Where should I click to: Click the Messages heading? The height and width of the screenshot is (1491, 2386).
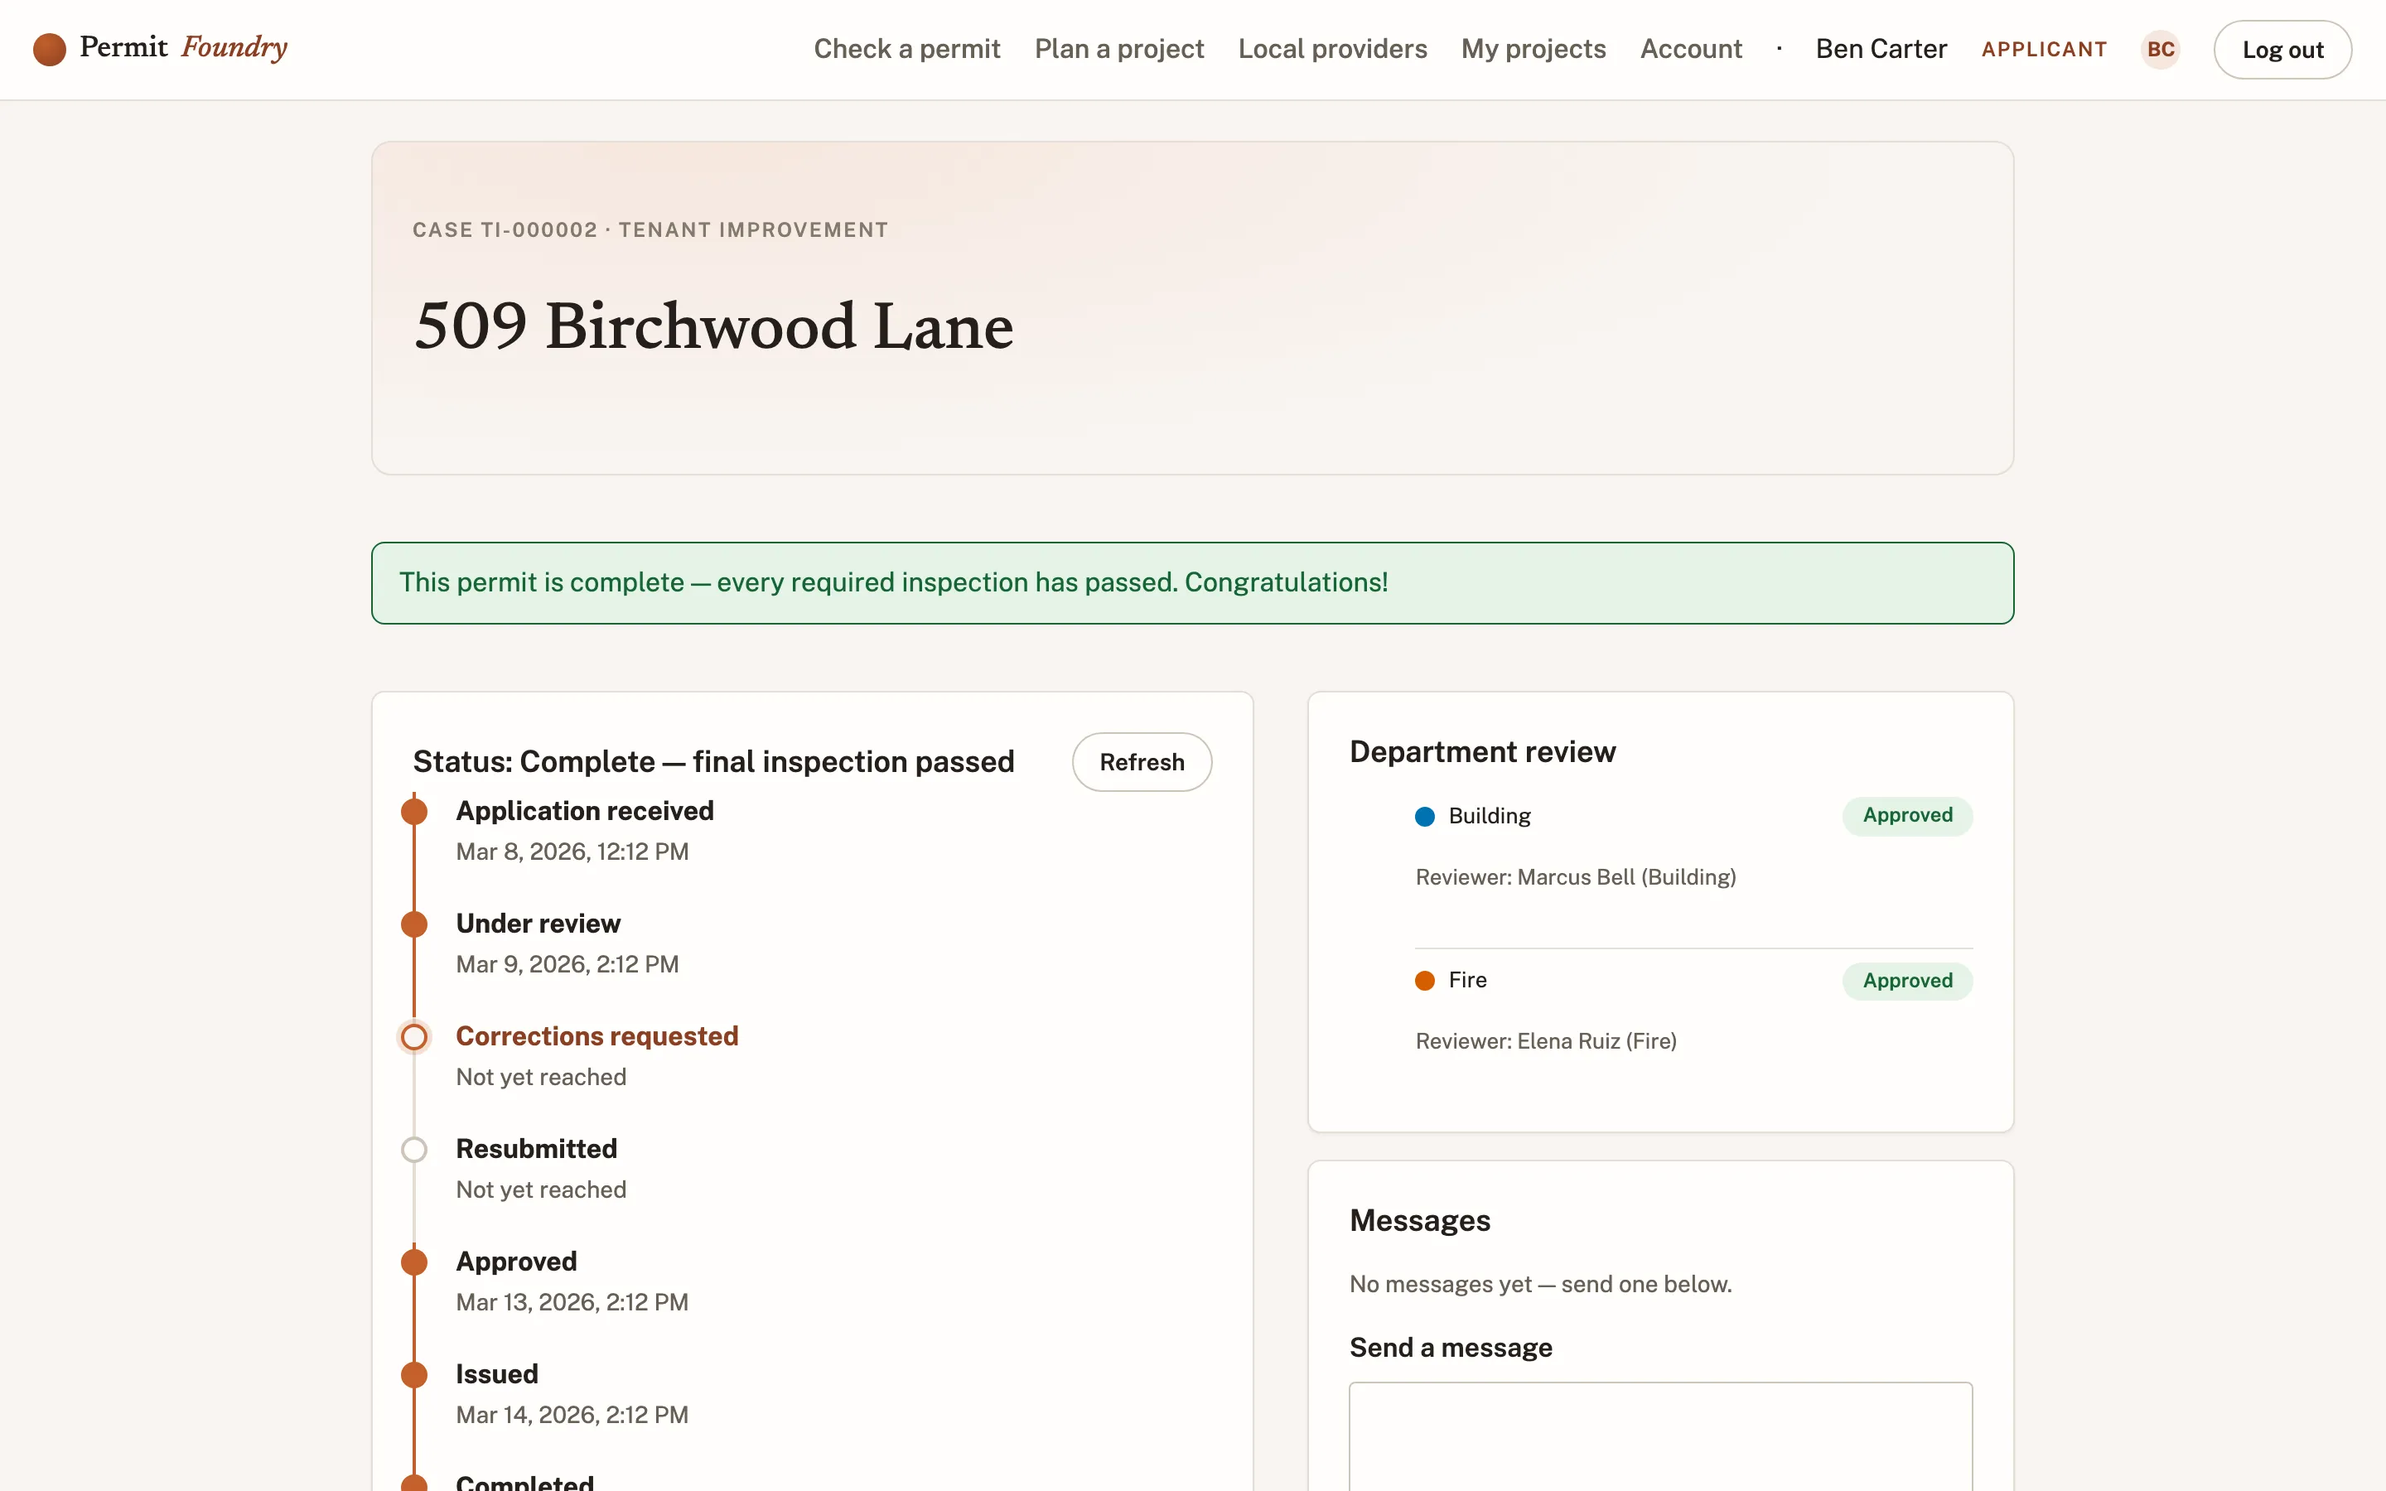(1420, 1221)
